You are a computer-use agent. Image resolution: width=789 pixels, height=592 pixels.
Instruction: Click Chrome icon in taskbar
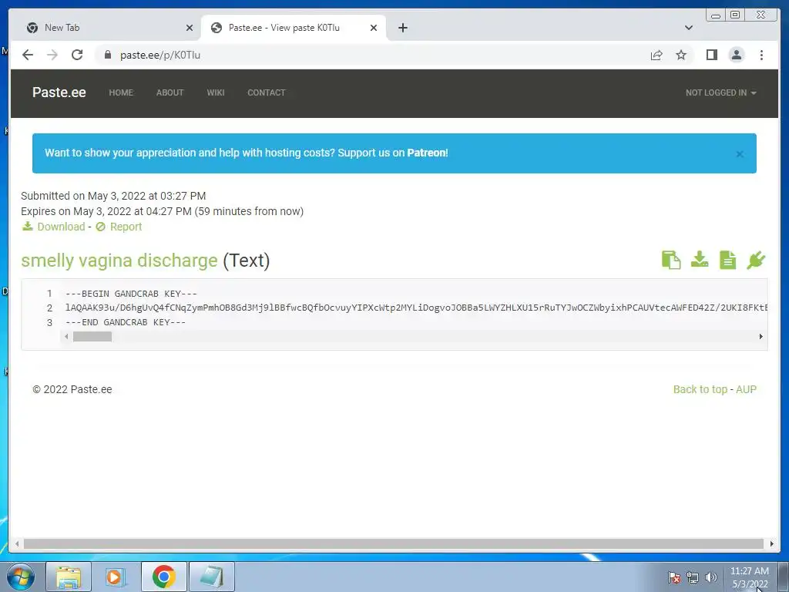coord(163,577)
